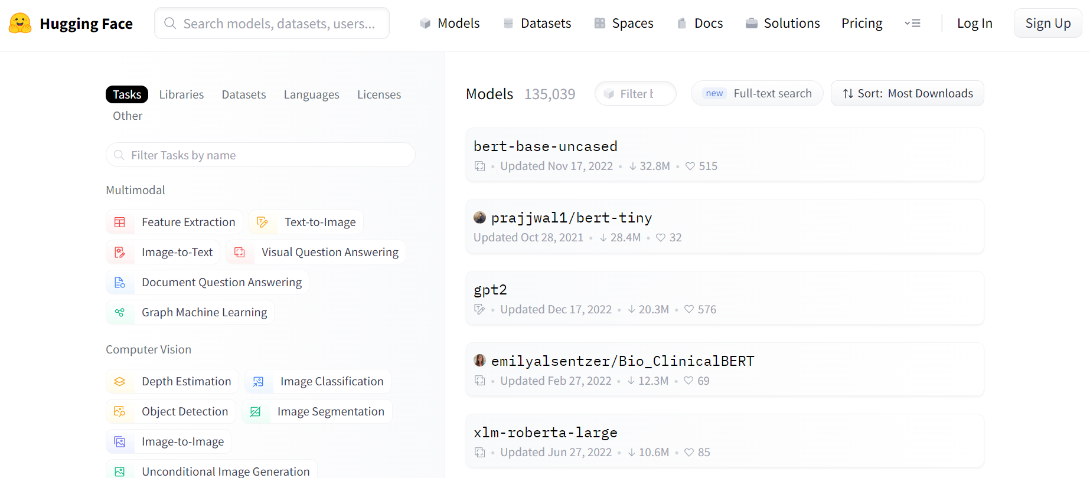The image size is (1090, 478).
Task: Click the Hugging Face brand name text
Action: tap(86, 24)
